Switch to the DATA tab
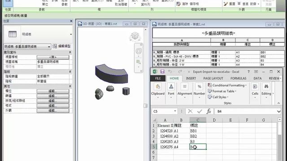 (x=257, y=78)
